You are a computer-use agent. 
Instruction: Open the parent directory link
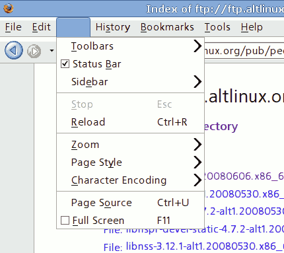coord(221,127)
